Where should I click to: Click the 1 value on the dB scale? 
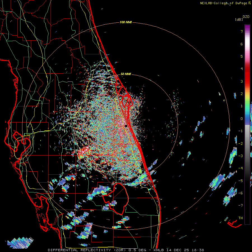tap(242, 106)
